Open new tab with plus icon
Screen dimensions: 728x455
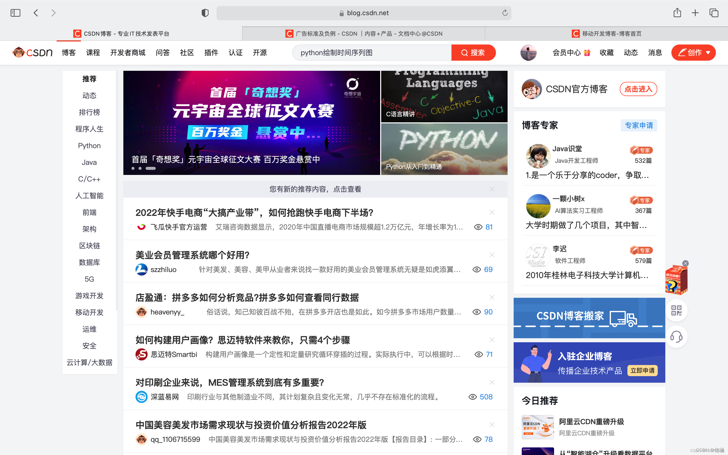[x=695, y=13]
